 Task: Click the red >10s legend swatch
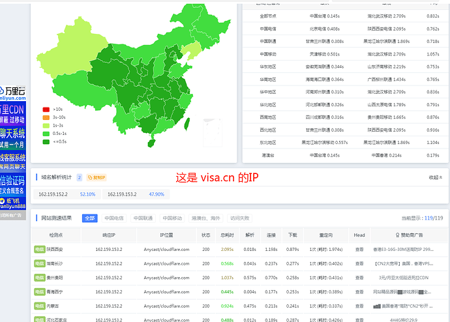click(46, 109)
